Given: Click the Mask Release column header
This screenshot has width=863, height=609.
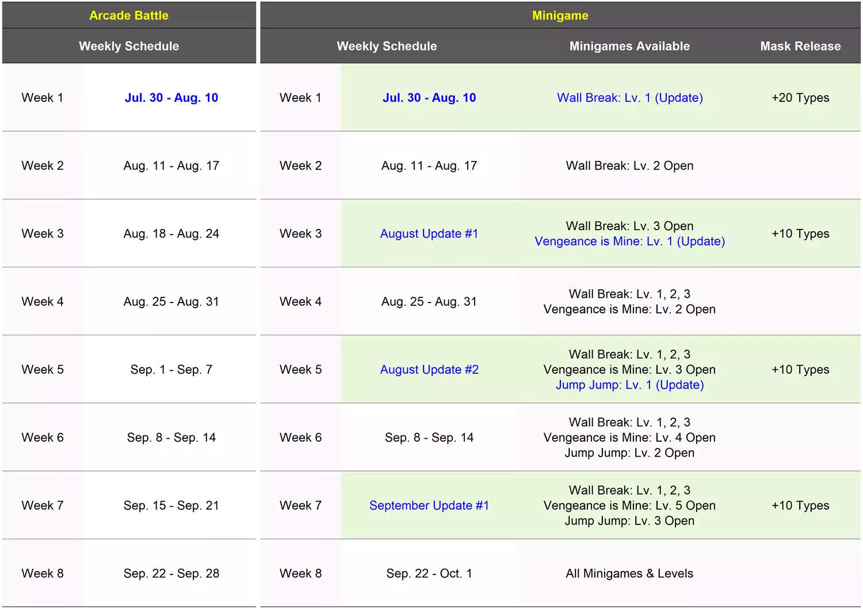Looking at the screenshot, I should (800, 46).
